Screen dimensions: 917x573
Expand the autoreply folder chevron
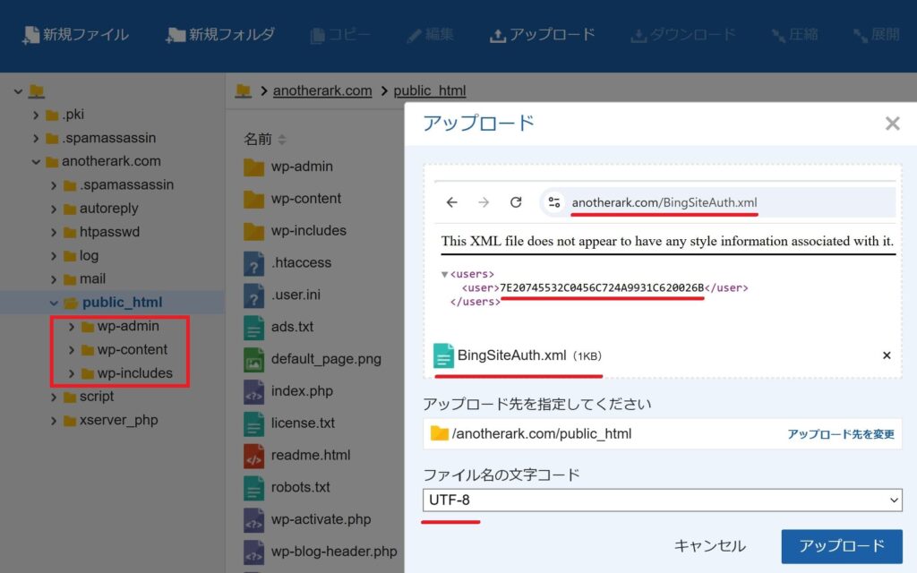click(53, 209)
